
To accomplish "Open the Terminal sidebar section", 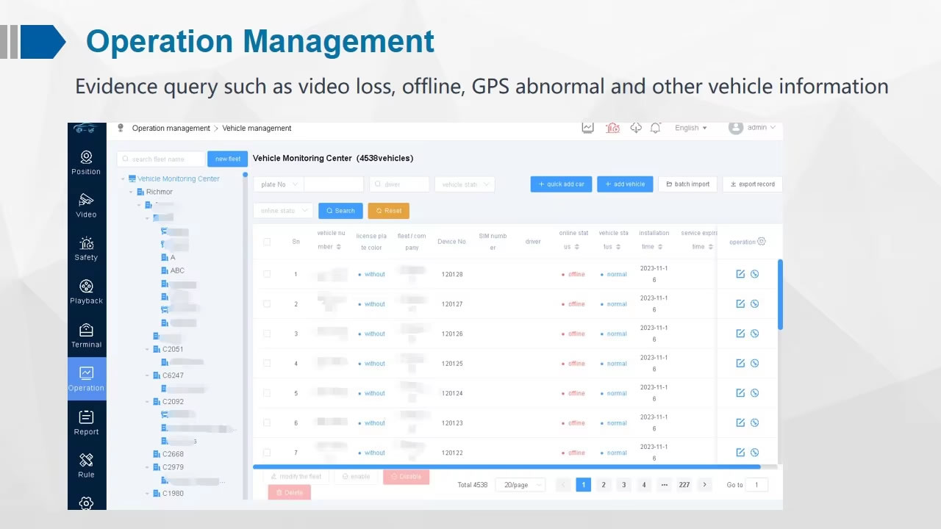I will [86, 336].
